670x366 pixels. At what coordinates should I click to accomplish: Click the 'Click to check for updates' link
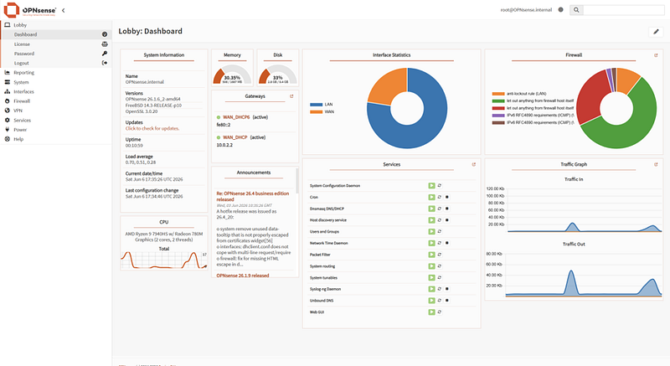152,128
